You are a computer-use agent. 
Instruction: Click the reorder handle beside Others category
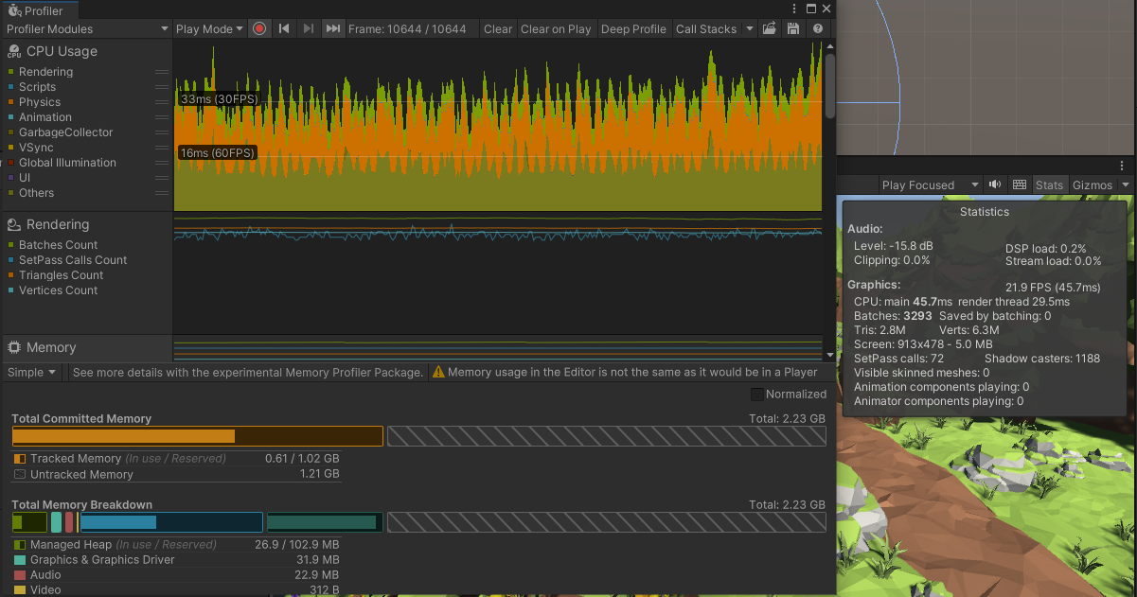point(162,193)
